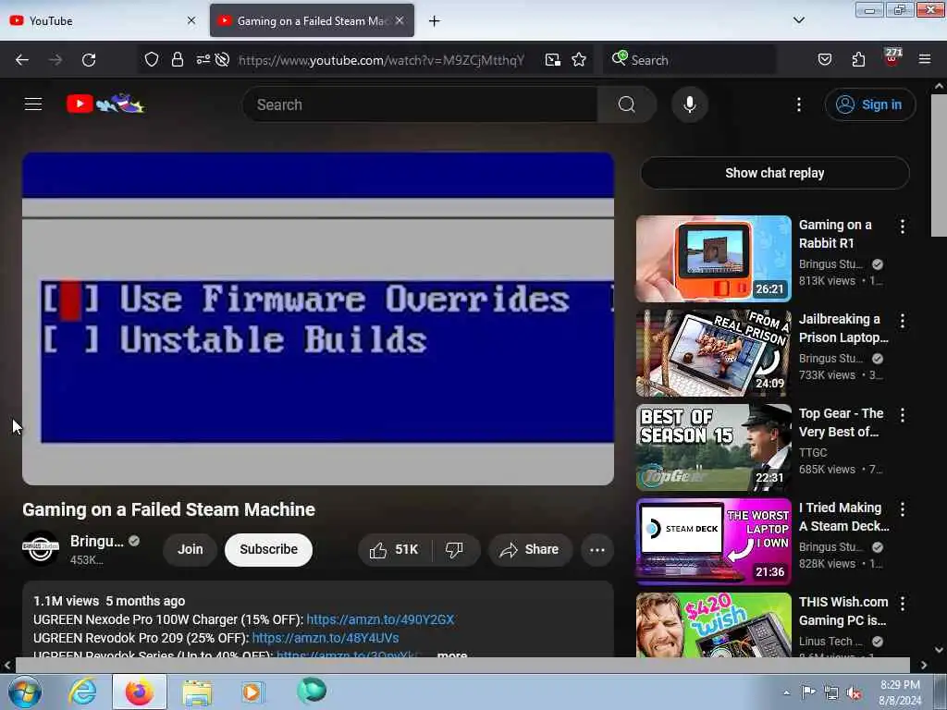Open YouTube settings three-dot menu
The height and width of the screenshot is (710, 947).
point(798,104)
